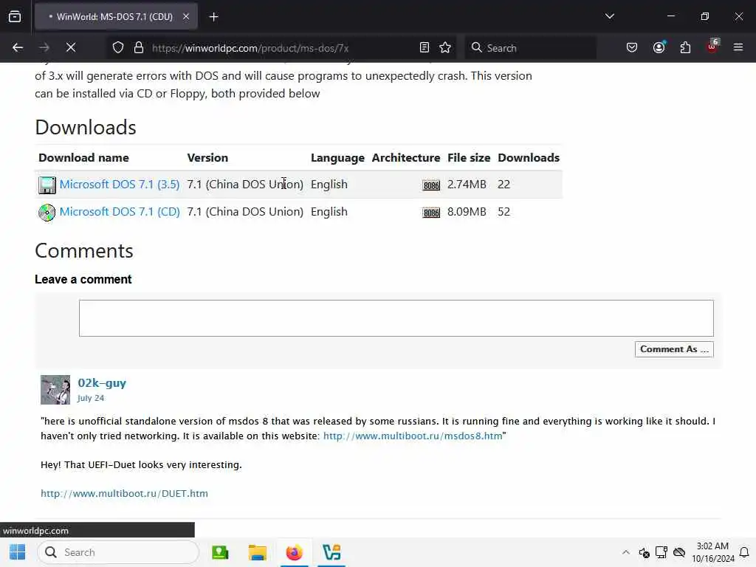This screenshot has width=756, height=567.
Task: Open the blue VS taskbar app
Action: tap(331, 552)
